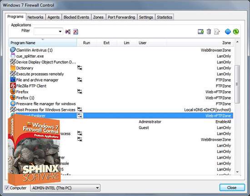Switch to the Networks tab

(35, 17)
